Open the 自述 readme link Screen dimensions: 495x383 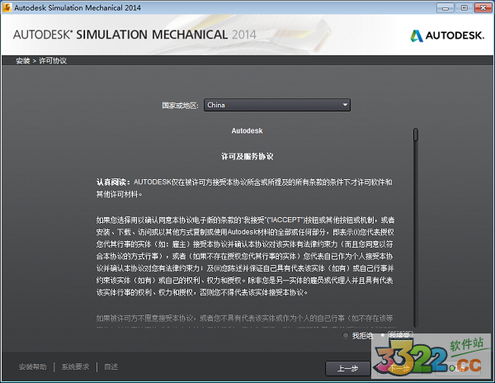pos(111,366)
